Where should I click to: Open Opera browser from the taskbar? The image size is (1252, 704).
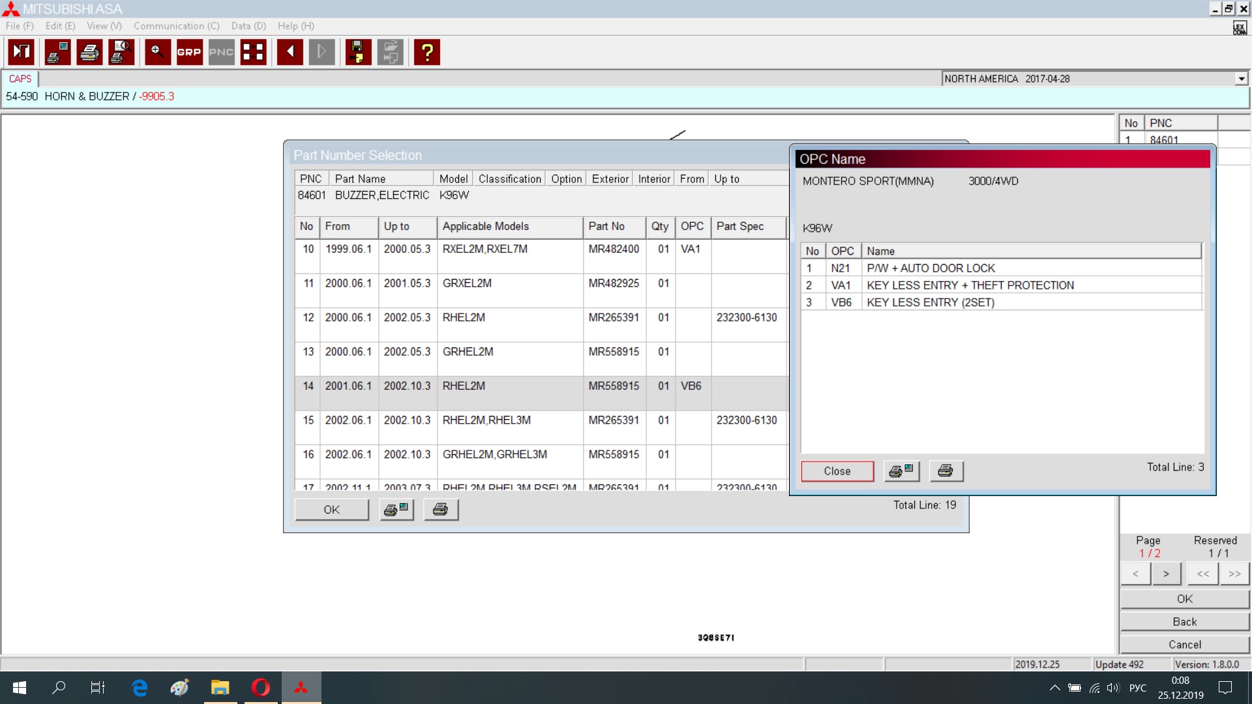click(261, 688)
